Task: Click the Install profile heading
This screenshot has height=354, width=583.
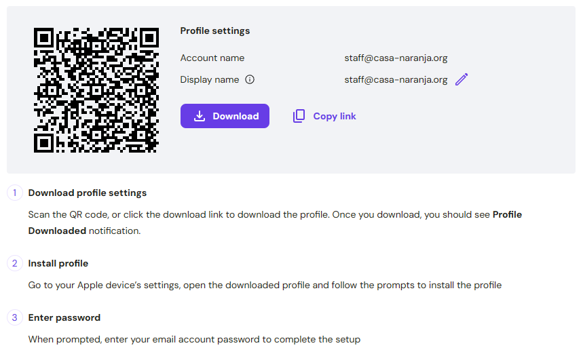Action: [x=58, y=263]
